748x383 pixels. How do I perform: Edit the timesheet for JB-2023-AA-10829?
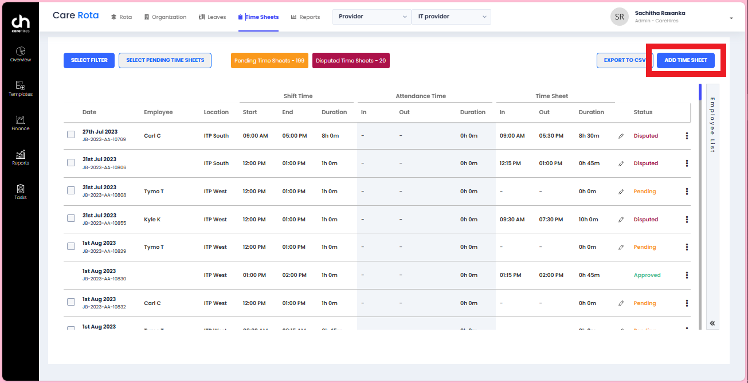(x=621, y=248)
